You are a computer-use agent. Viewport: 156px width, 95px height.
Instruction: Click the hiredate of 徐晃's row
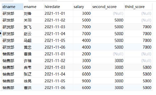point(58,81)
